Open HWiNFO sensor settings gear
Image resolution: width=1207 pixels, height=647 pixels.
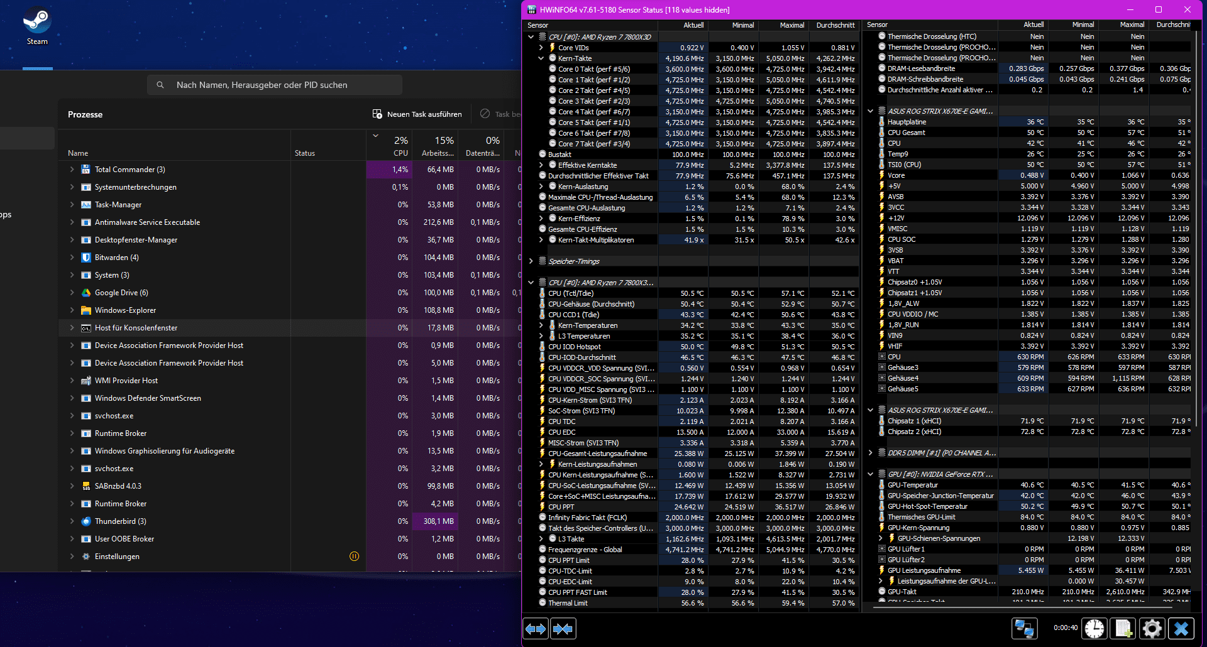[x=1152, y=629]
